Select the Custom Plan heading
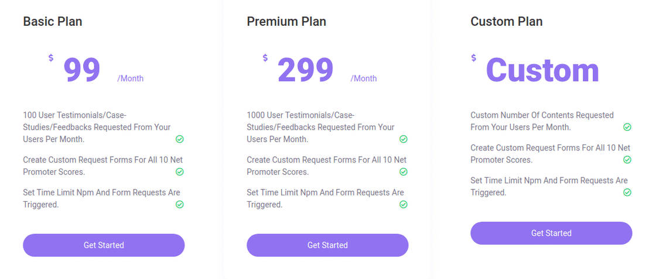The image size is (649, 279). (x=507, y=22)
